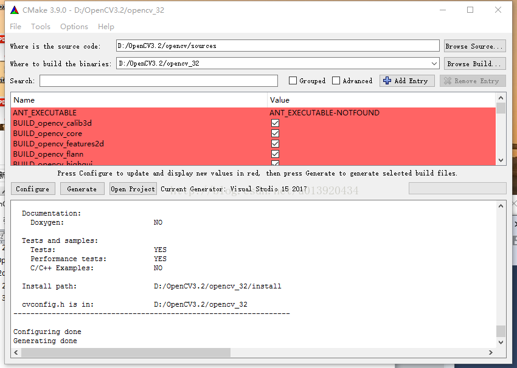Click the Value column header
517x368 pixels.
click(381, 100)
